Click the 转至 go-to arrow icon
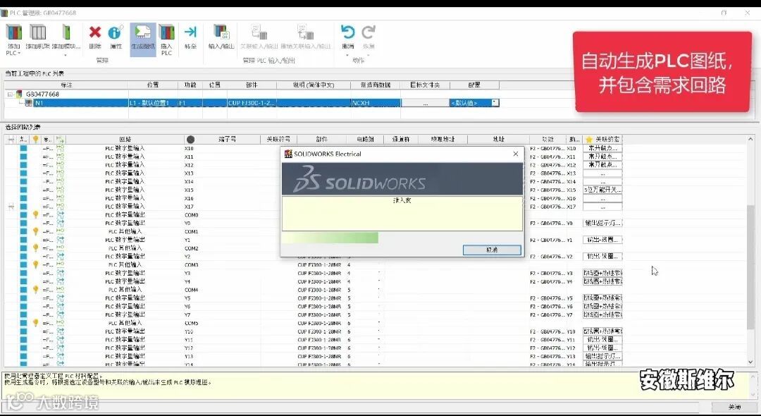 [x=190, y=32]
